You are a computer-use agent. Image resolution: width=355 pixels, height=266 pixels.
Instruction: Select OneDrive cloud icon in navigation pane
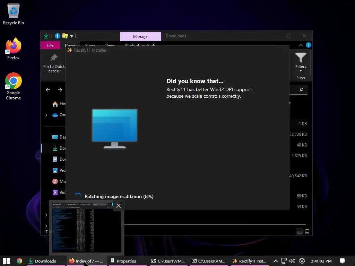pos(55,115)
